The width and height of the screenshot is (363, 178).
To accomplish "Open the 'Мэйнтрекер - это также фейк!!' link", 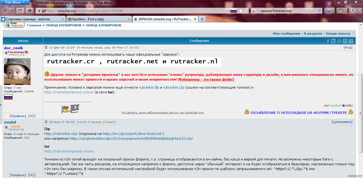I will click(x=206, y=80).
